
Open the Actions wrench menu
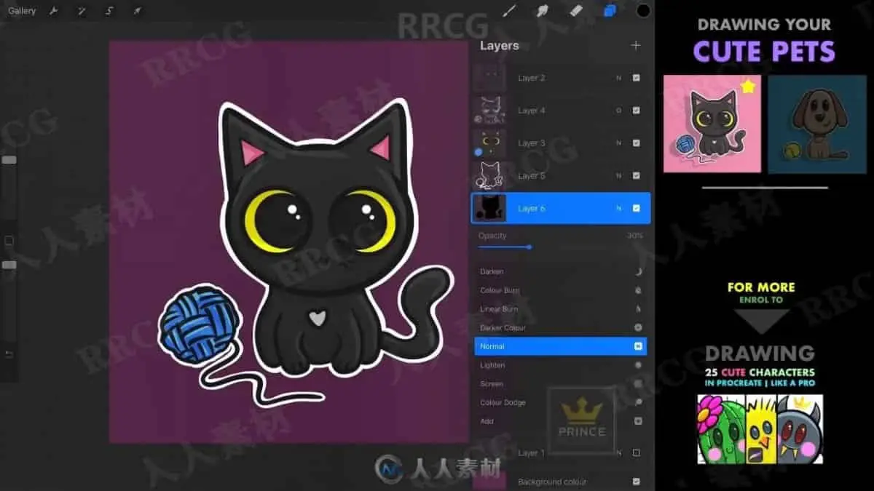(53, 11)
